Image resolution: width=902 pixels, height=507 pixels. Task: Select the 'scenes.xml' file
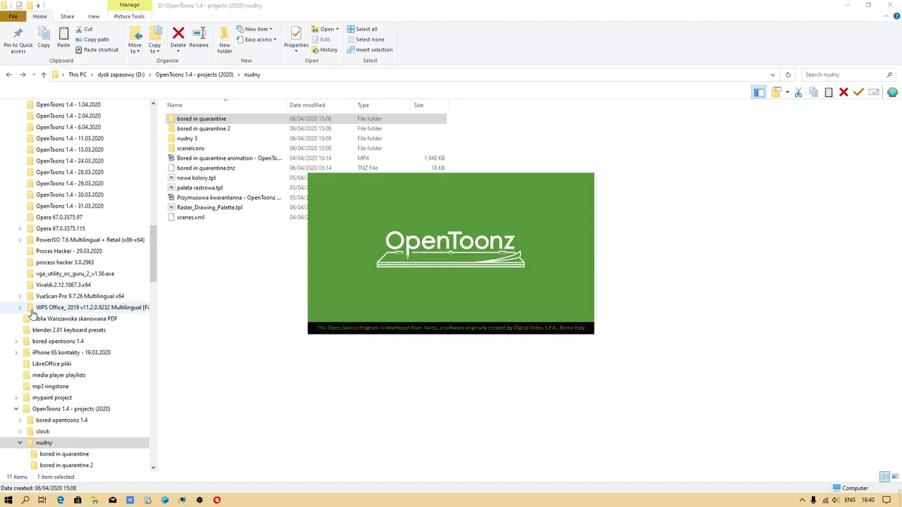[190, 218]
